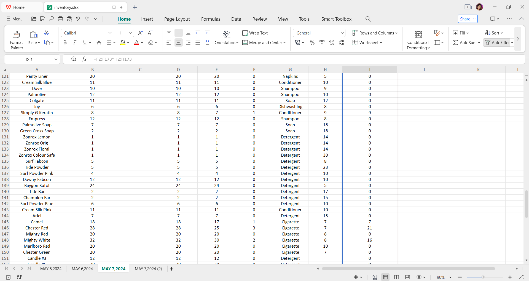Open a new tab with plus icon

[135, 7]
